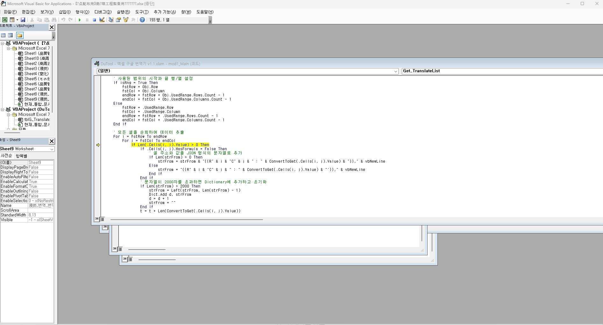Click the Run macro play button

(80, 20)
